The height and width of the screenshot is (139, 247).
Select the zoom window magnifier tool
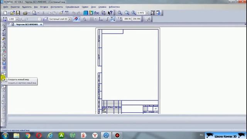[x=120, y=13]
